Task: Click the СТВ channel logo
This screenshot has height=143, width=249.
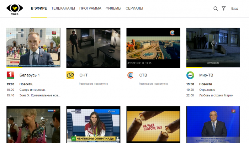Action: pos(131,75)
